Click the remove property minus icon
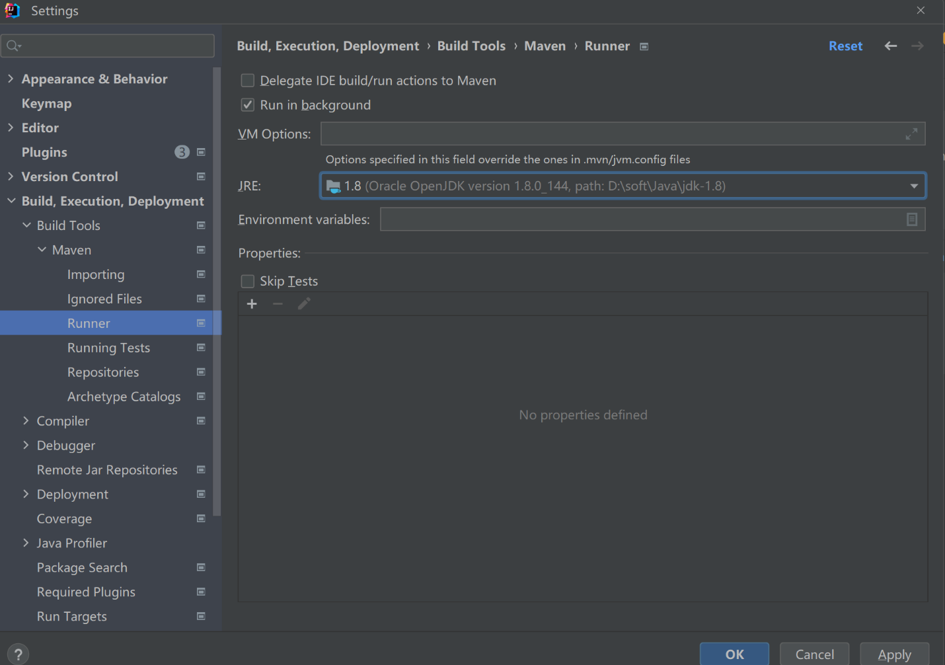The image size is (945, 665). [x=278, y=304]
